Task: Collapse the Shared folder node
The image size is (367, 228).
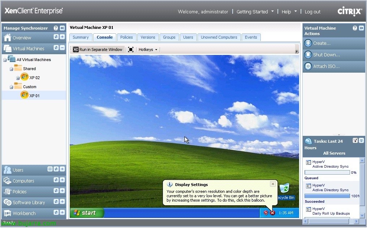Action: pos(11,69)
